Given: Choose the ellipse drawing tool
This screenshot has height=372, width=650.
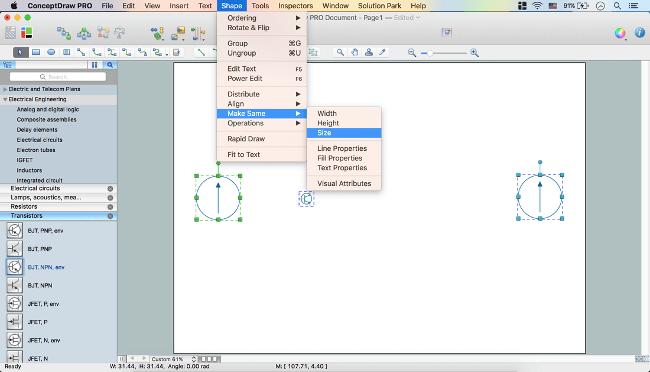Looking at the screenshot, I should pos(51,53).
